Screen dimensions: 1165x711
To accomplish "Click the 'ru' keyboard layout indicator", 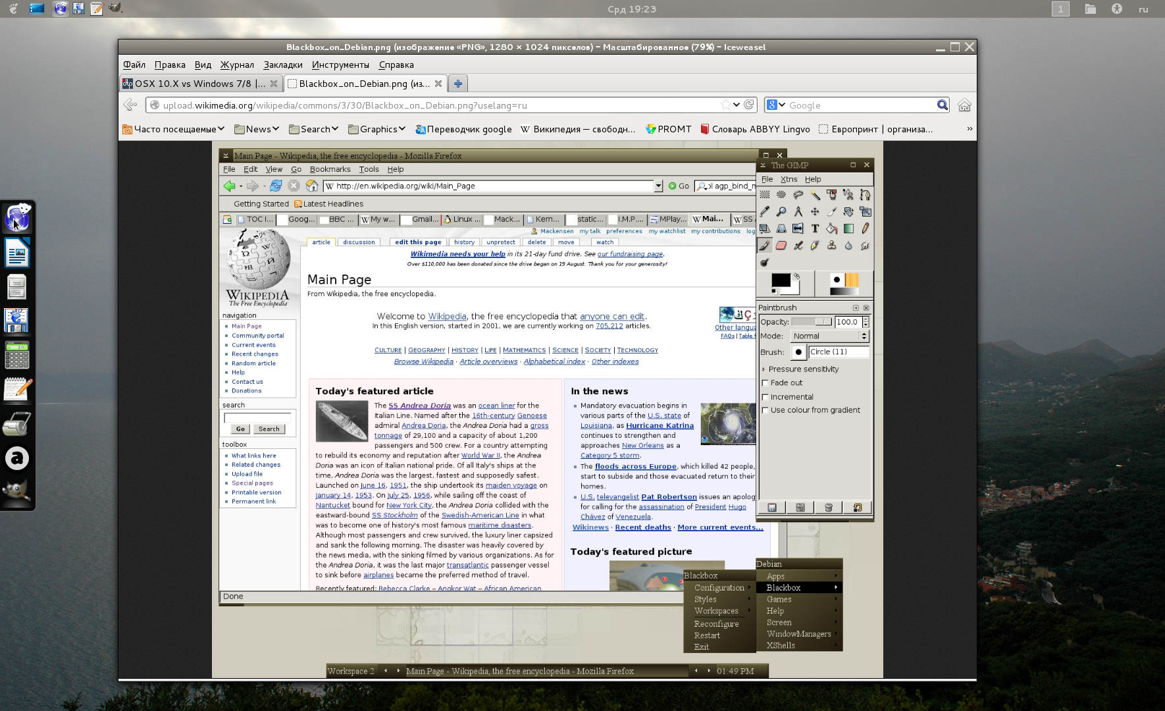I will (1143, 9).
